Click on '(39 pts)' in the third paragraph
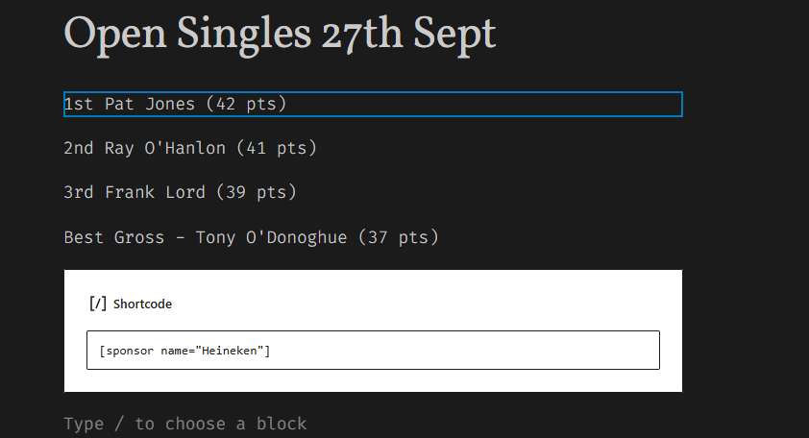The image size is (809, 438). click(257, 192)
